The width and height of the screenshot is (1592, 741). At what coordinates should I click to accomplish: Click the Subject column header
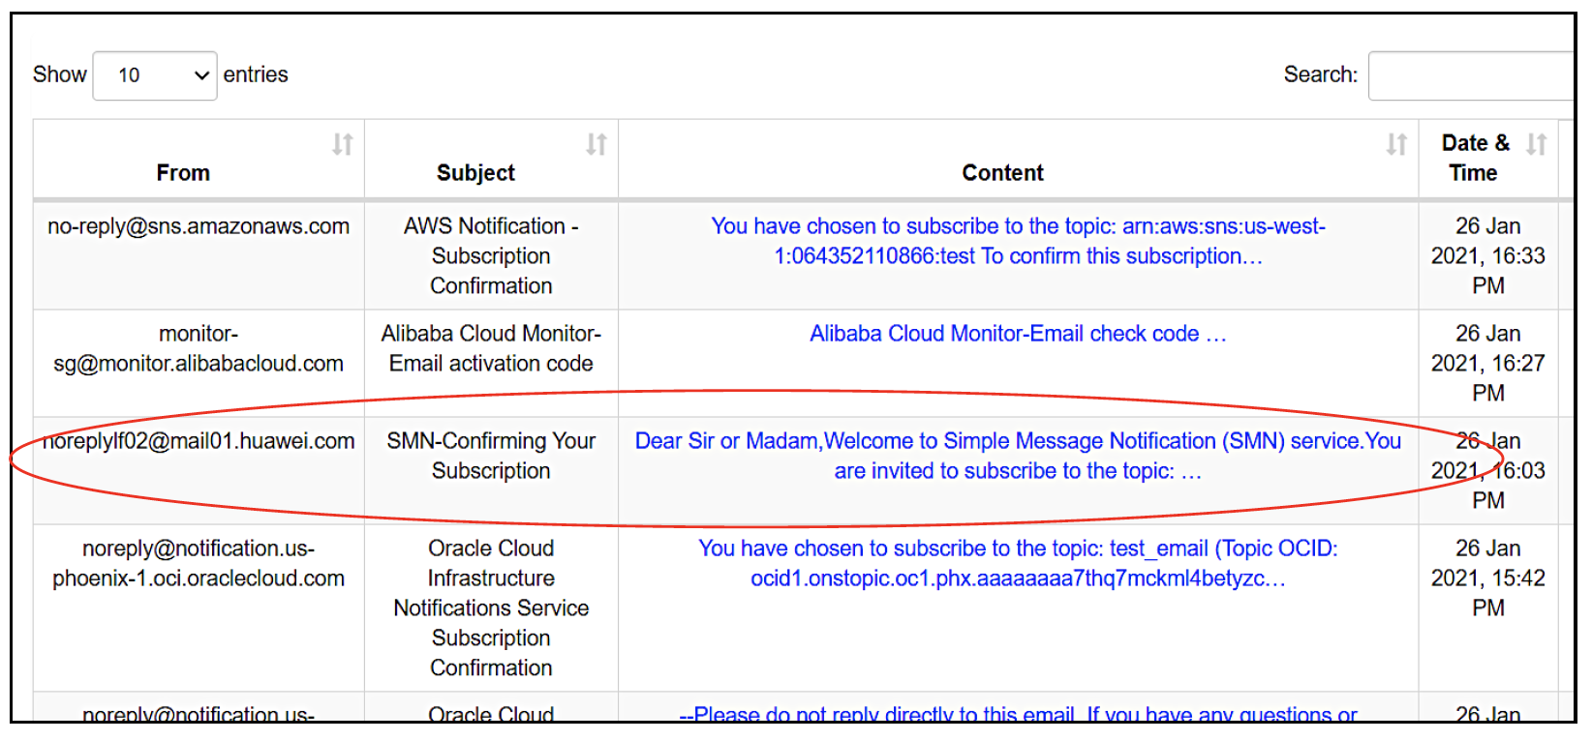tap(491, 160)
